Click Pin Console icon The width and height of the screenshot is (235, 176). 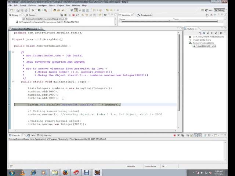(x=205, y=135)
